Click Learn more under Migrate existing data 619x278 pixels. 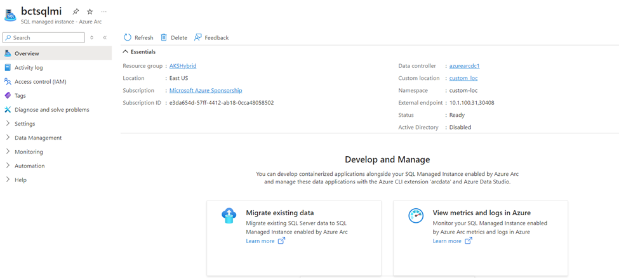pyautogui.click(x=260, y=241)
